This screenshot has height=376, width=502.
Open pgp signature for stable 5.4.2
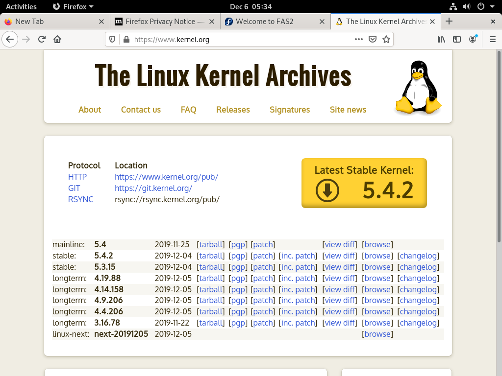pyautogui.click(x=238, y=256)
